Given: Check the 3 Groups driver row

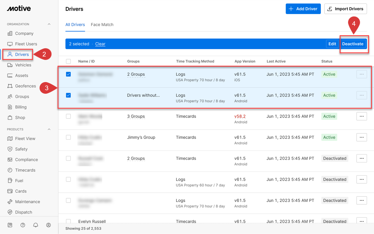Looking at the screenshot, I should coord(68,116).
